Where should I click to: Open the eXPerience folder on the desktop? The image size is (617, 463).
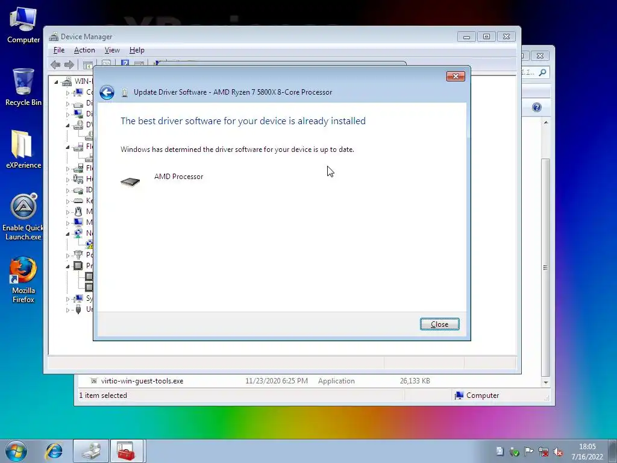[x=23, y=150]
